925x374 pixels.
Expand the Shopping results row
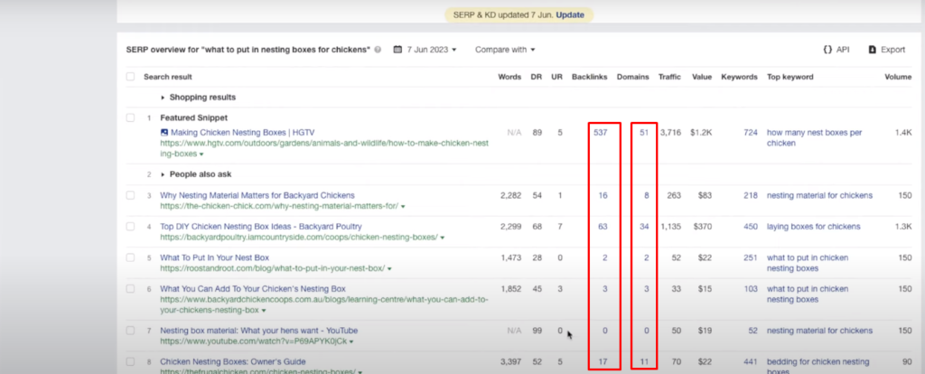198,98
